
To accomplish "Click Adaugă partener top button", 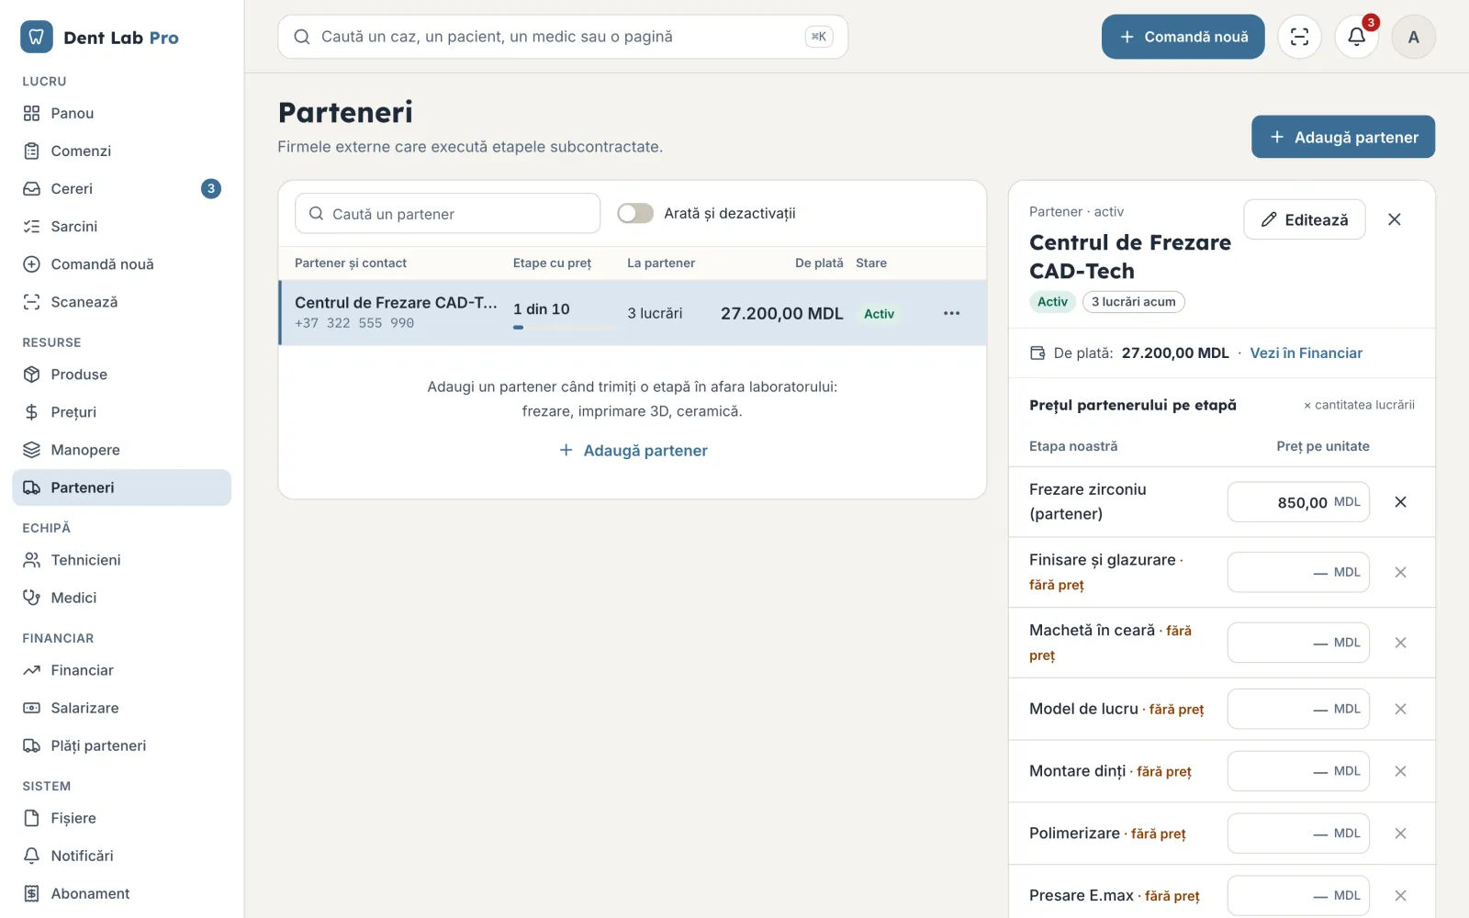I will (1342, 137).
